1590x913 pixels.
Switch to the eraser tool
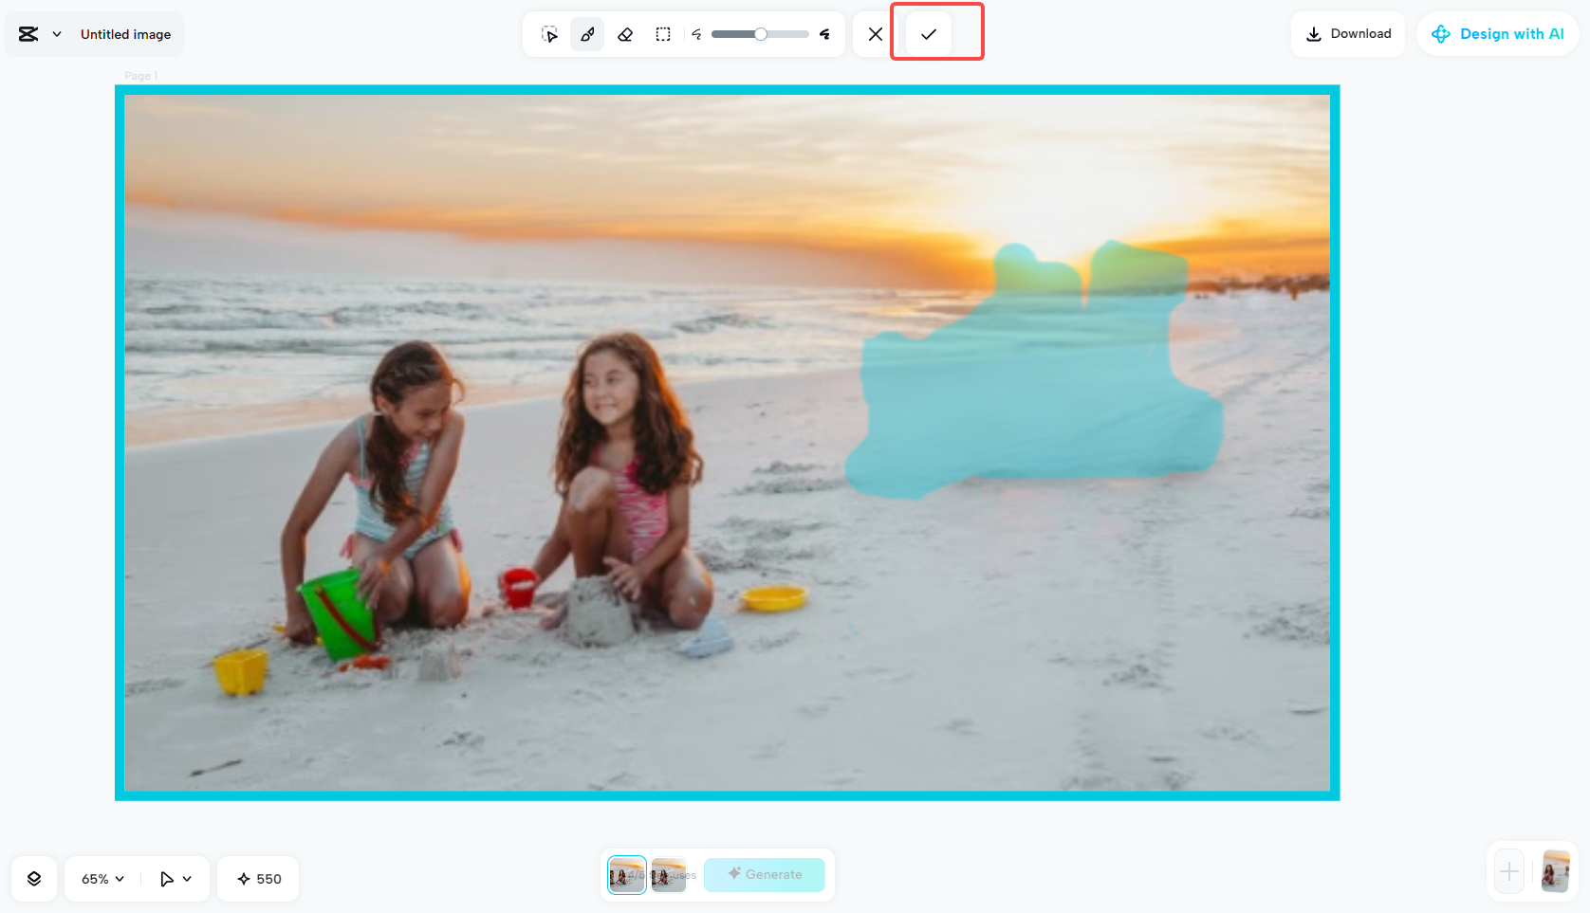625,34
